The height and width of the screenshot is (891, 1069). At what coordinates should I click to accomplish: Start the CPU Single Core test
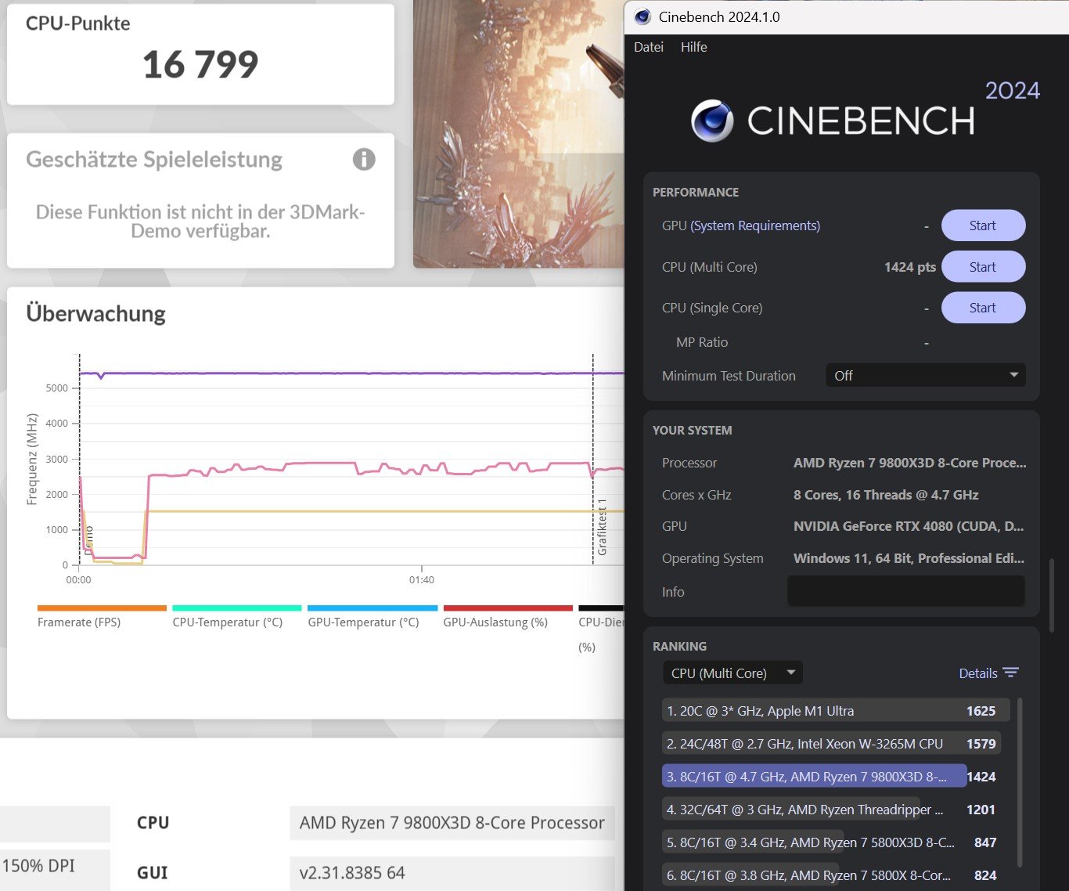tap(983, 308)
